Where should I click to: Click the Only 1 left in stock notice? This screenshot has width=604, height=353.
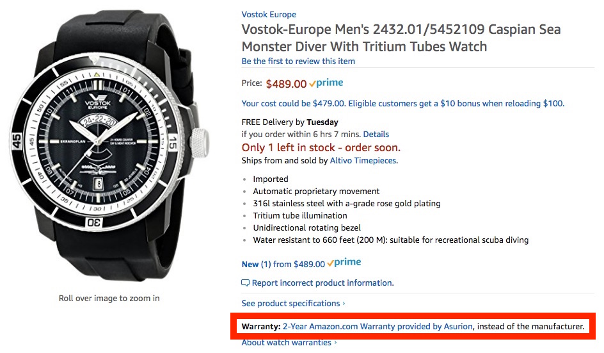[x=321, y=147]
